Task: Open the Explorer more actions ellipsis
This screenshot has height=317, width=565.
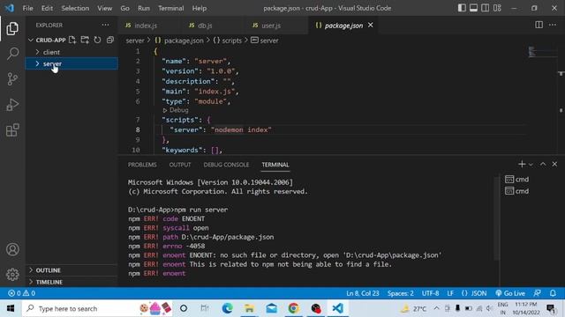Action: click(105, 26)
